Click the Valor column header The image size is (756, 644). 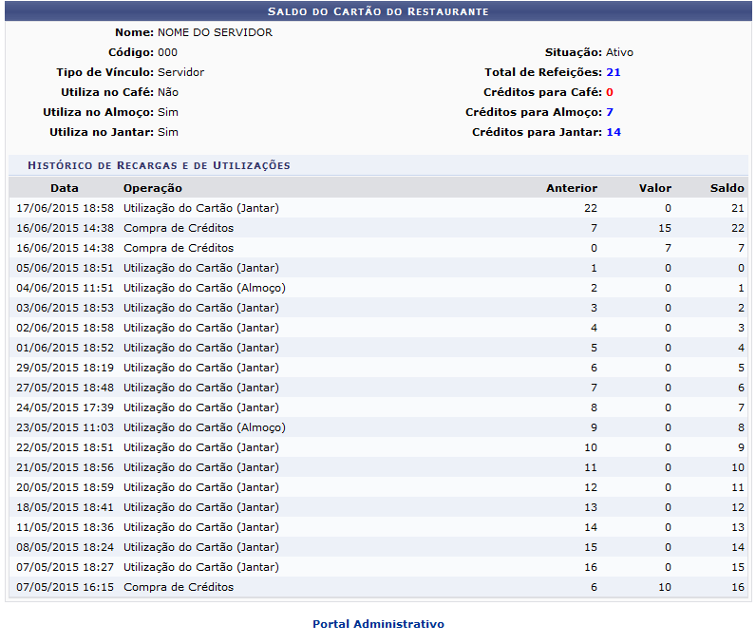coord(654,188)
